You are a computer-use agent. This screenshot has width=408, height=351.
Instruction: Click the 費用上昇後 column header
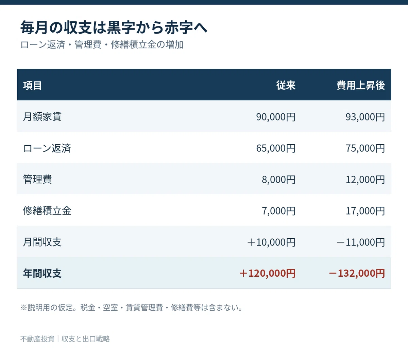(x=361, y=85)
